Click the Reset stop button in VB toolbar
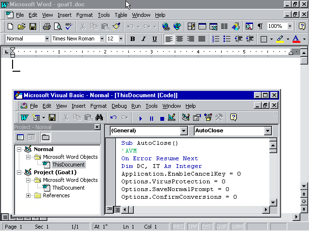The width and height of the screenshot is (309, 231). pos(162,118)
